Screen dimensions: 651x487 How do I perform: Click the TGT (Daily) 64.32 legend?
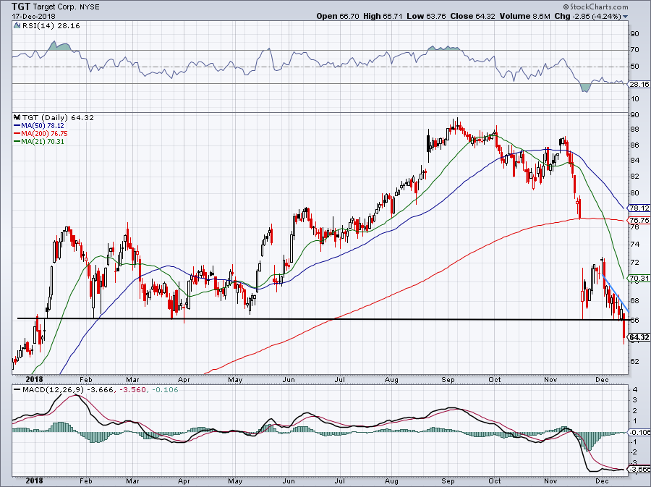58,117
